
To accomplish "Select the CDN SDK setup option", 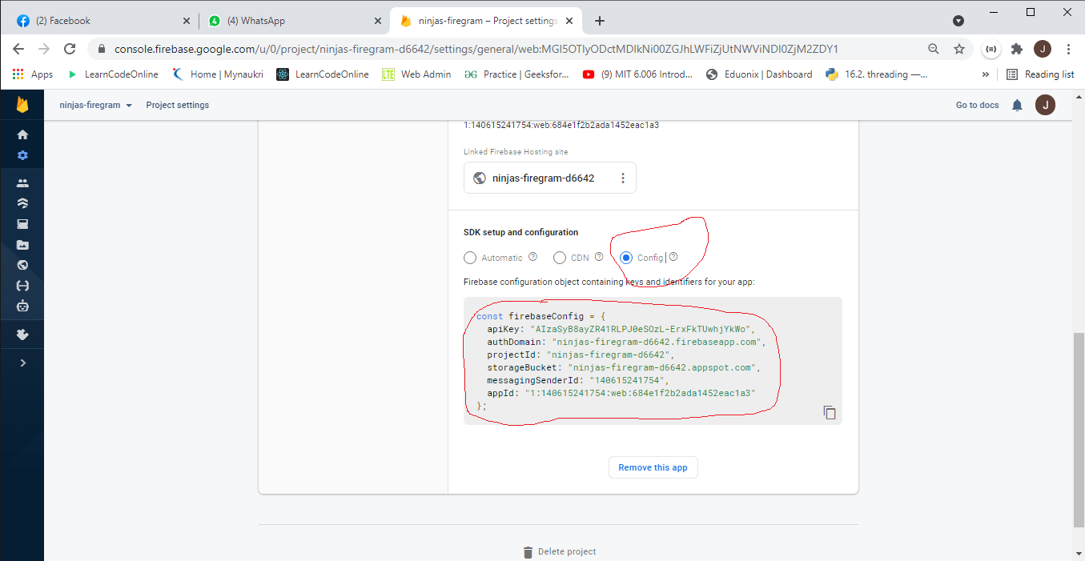I will [x=560, y=258].
